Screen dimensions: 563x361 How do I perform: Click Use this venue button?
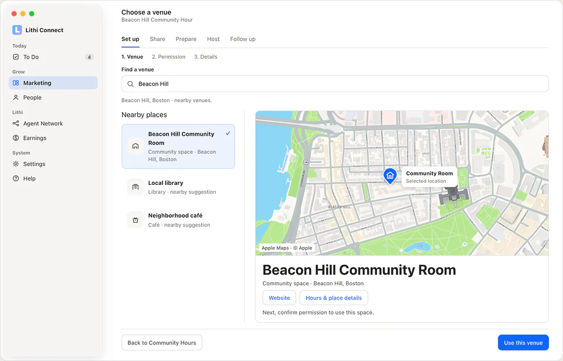[523, 343]
